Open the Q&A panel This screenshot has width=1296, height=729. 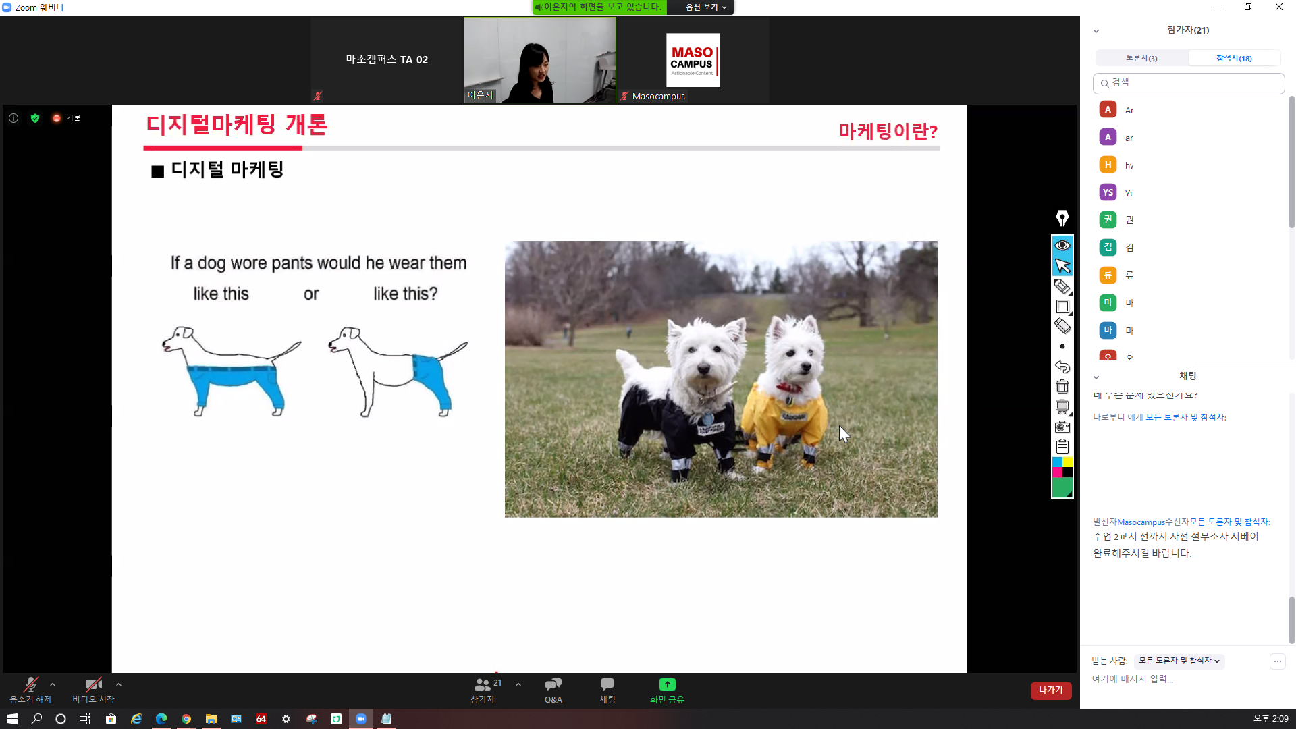pyautogui.click(x=553, y=690)
